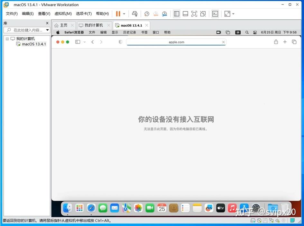Open Finder from the Dock
304x226 pixels.
(68, 208)
